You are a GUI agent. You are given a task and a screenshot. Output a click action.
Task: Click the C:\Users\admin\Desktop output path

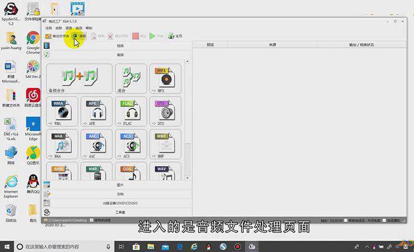tap(68, 220)
